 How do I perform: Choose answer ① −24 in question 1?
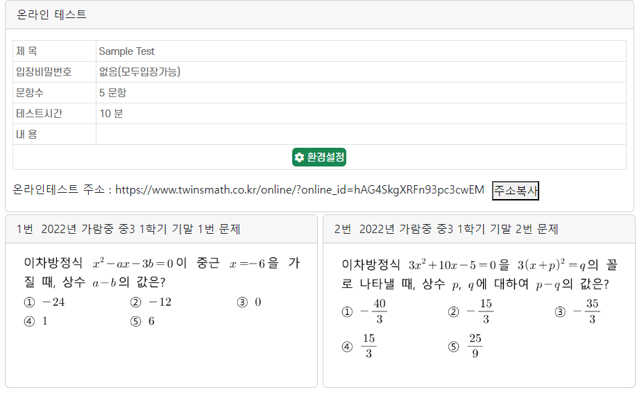pos(44,302)
